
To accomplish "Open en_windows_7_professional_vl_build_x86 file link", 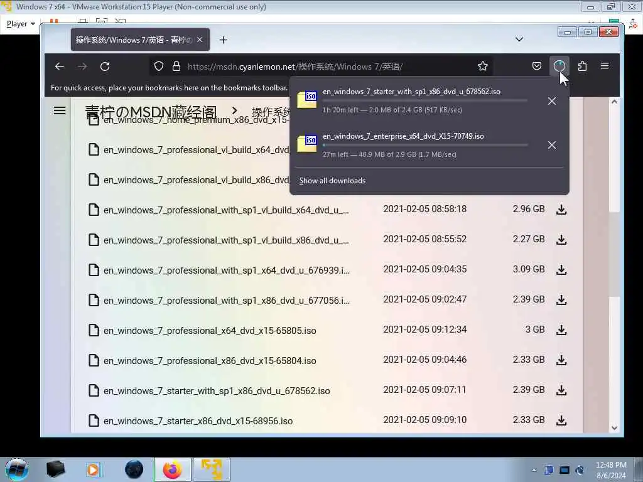I will click(196, 180).
